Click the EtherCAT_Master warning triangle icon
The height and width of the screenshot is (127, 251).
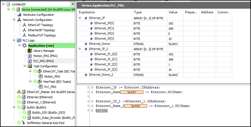point(19,92)
